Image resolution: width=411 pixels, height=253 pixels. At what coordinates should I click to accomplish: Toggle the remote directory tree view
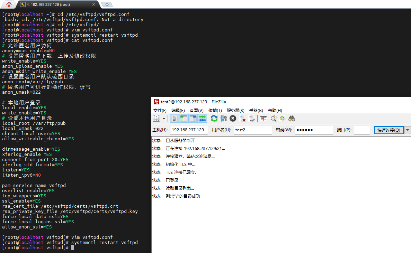point(193,119)
